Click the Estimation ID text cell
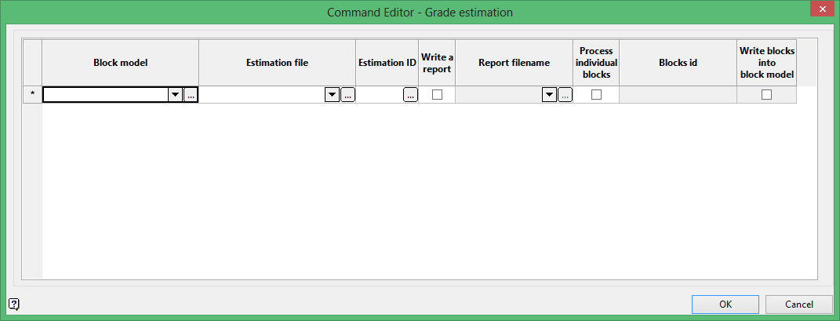 [380, 95]
